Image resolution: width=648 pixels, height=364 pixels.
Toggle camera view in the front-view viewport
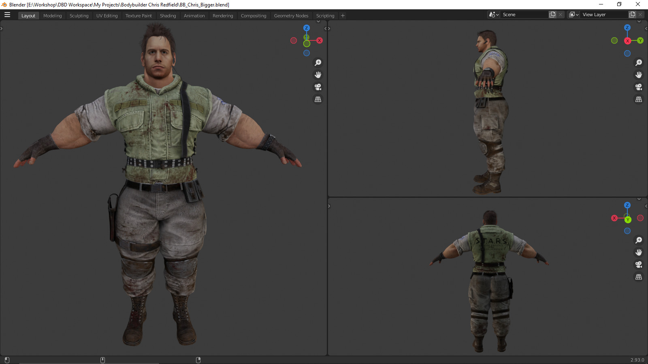point(318,87)
